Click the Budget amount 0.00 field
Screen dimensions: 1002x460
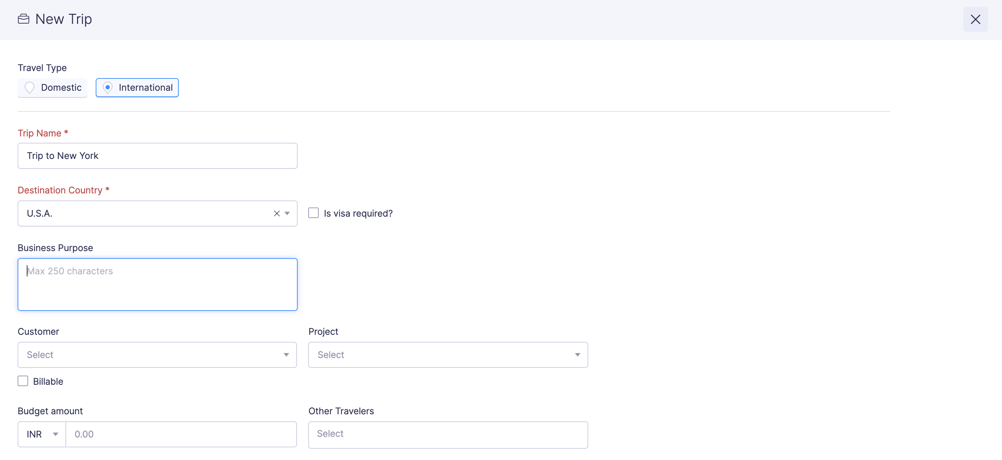(181, 434)
